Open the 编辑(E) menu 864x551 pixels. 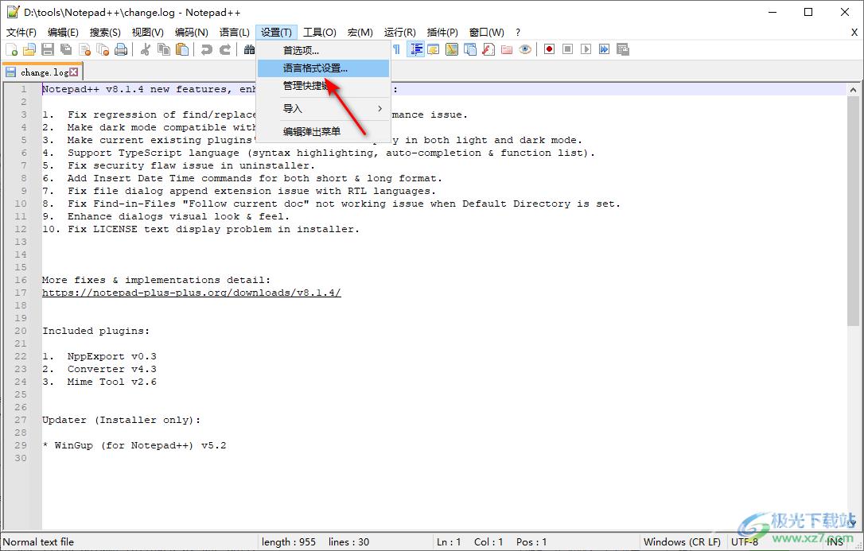coord(63,33)
